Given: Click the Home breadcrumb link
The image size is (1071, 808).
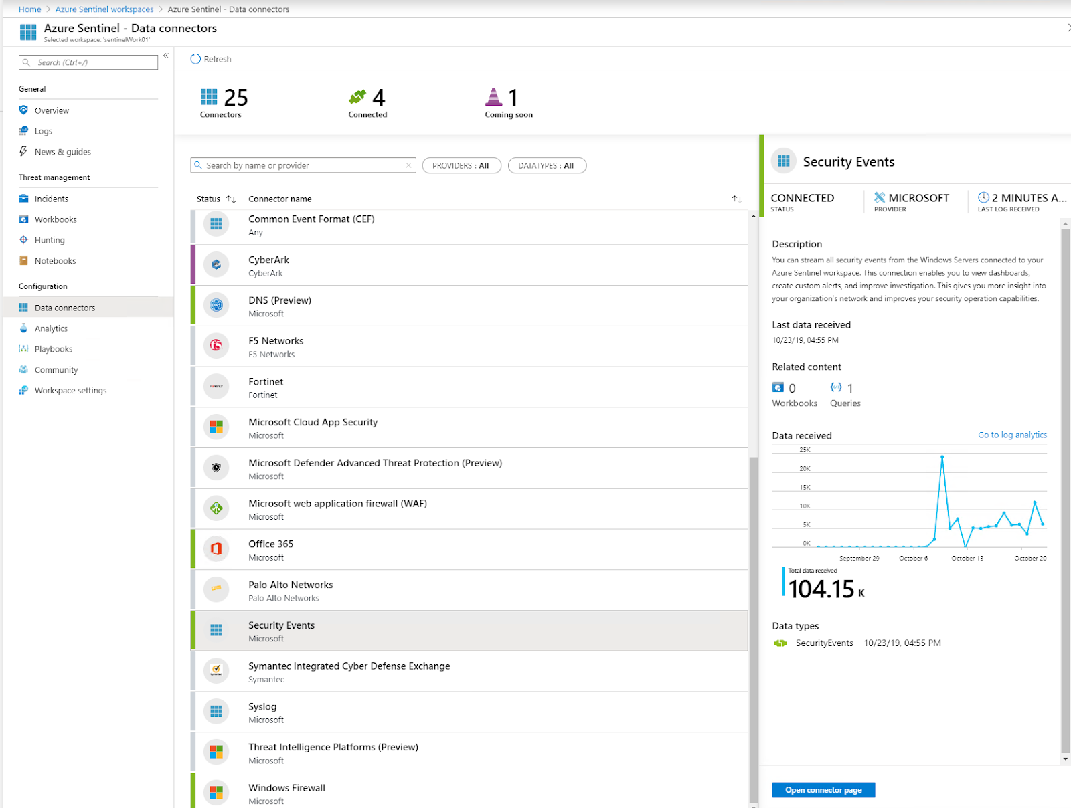Looking at the screenshot, I should pyautogui.click(x=29, y=9).
